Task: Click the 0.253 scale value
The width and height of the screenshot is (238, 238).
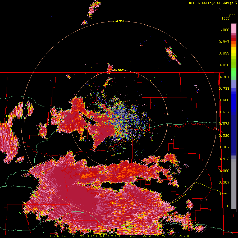Action: coord(224,194)
